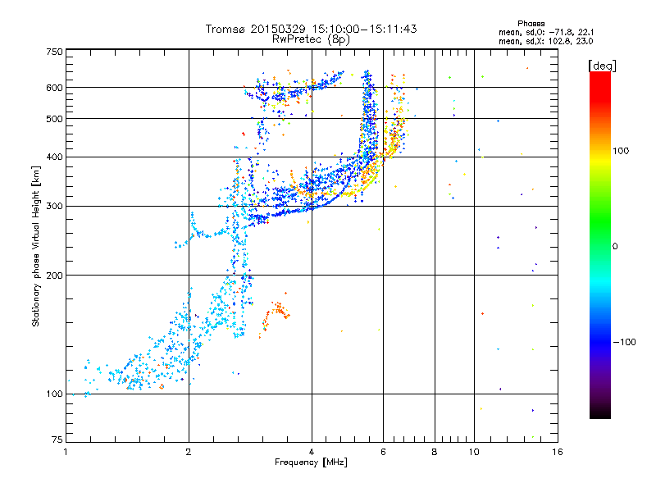The width and height of the screenshot is (656, 492).
Task: Click the colorbar tick label 100
Action: pyautogui.click(x=621, y=151)
